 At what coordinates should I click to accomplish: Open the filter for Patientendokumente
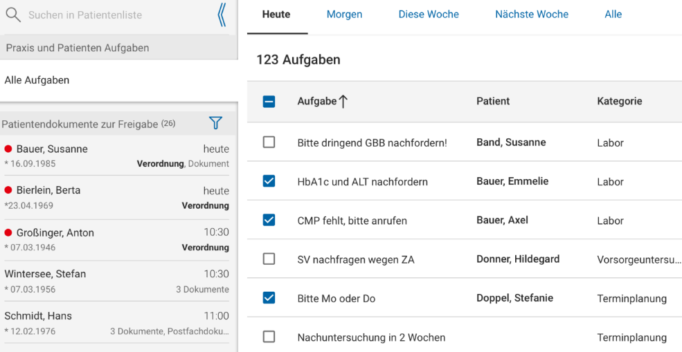(x=215, y=123)
